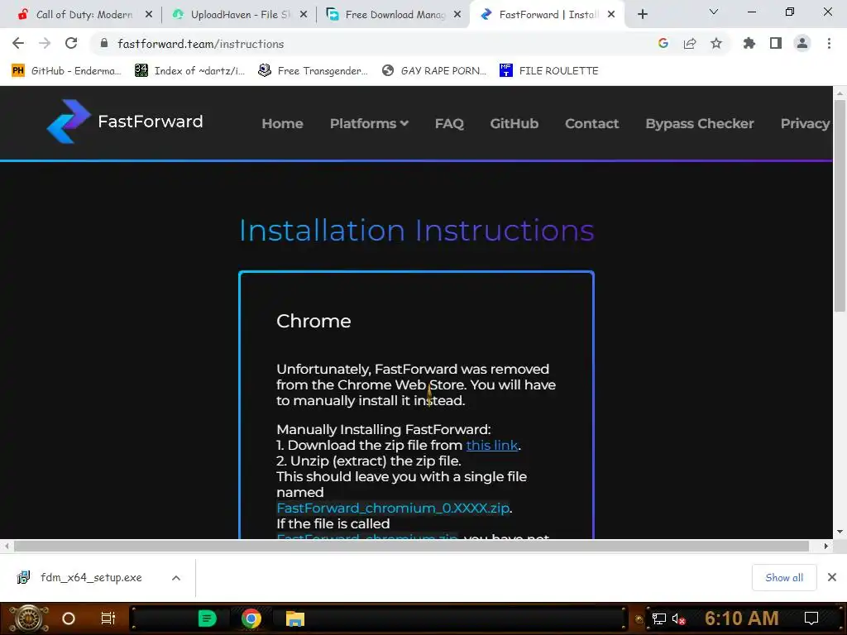The image size is (847, 635).
Task: Open the Privacy nav link
Action: click(805, 124)
